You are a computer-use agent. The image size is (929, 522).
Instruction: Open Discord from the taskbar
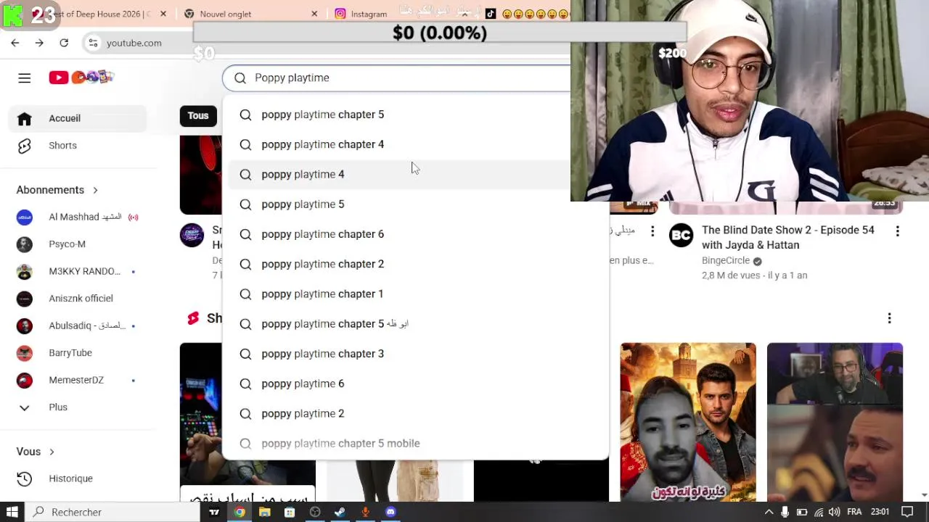point(390,512)
